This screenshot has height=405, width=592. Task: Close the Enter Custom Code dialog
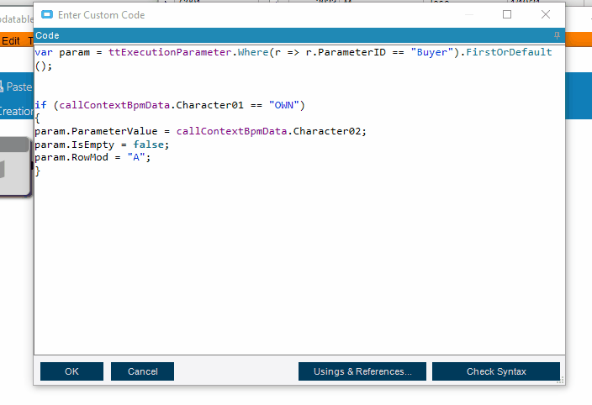tap(546, 14)
